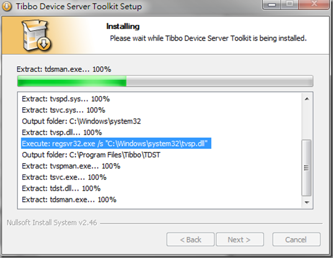The height and width of the screenshot is (258, 333).
Task: Maximize the Tibbo setup window
Action: coord(290,4)
